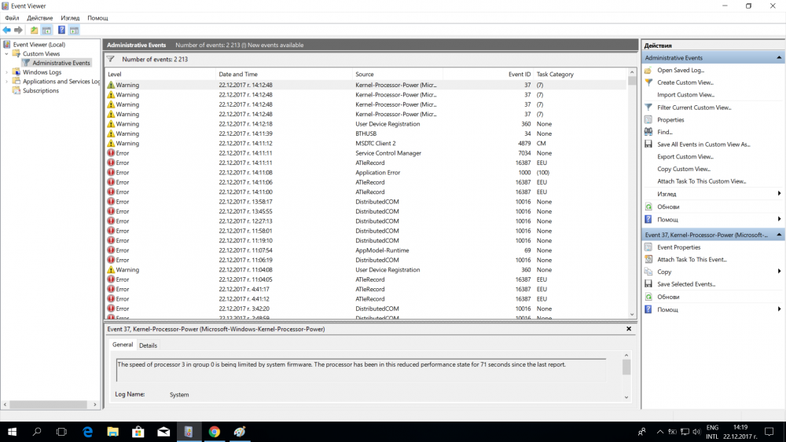Expand Windows Logs tree node
The image size is (786, 442).
6,72
